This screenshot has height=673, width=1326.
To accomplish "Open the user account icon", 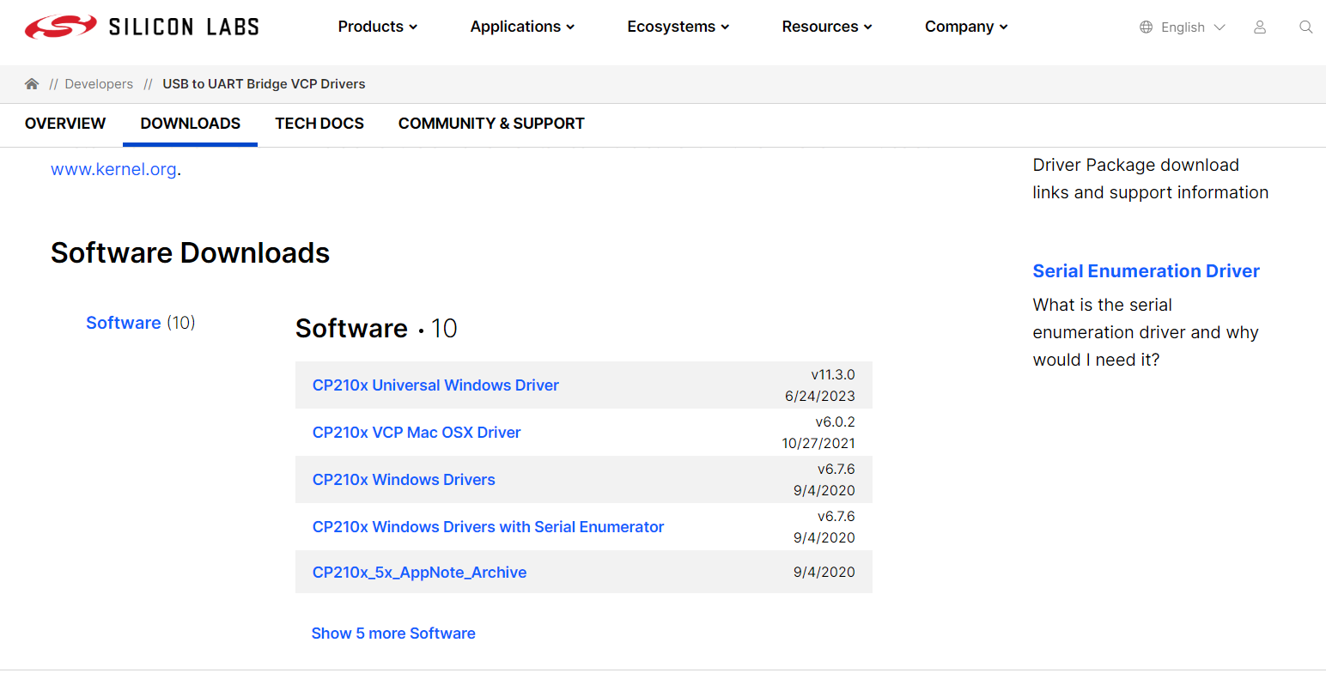I will coord(1260,27).
